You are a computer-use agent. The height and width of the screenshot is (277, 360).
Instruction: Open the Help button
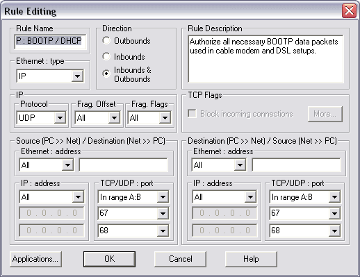coord(251,259)
